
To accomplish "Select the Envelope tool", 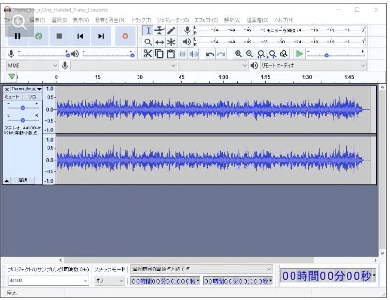I will click(x=159, y=30).
